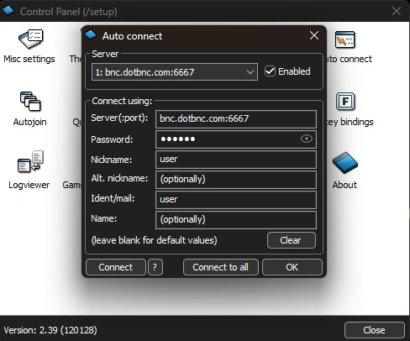This screenshot has width=410, height=341.
Task: Click the Control Panel title bar icon
Action: tap(8, 11)
